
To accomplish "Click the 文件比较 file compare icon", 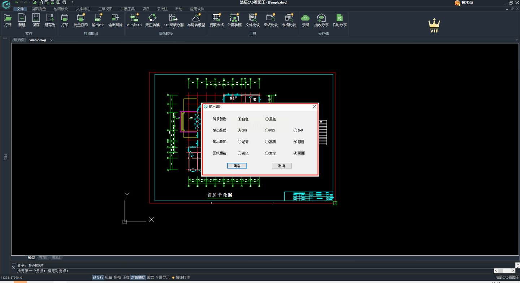I will [252, 18].
